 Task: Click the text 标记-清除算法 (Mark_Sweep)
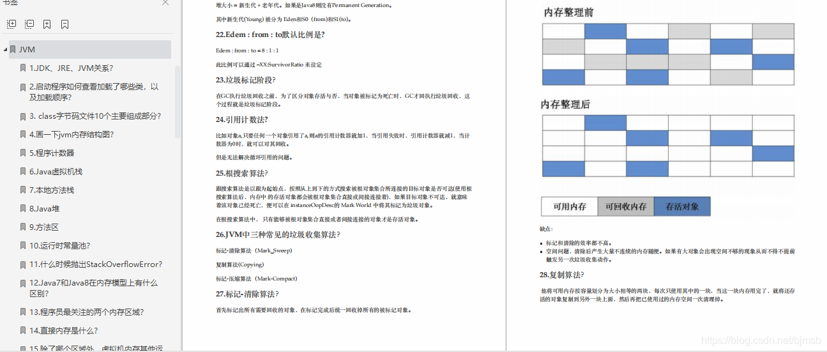click(254, 250)
